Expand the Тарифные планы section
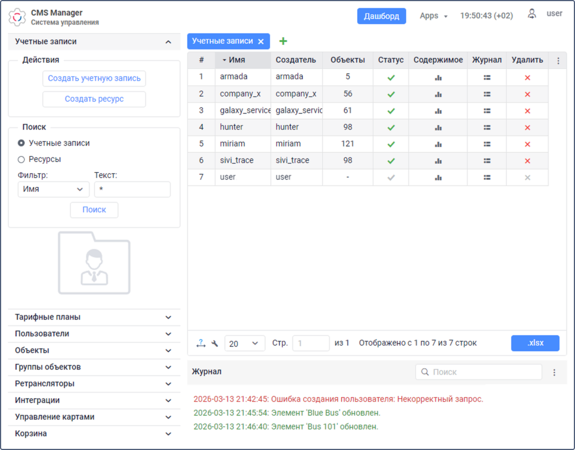Screen dimensions: 575x450 (x=94, y=317)
